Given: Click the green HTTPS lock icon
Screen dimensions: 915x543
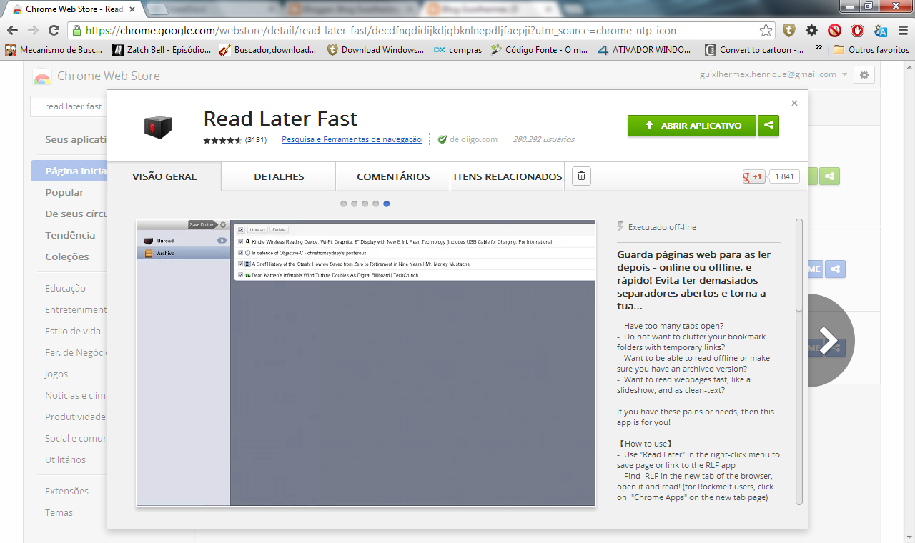Looking at the screenshot, I should pyautogui.click(x=76, y=31).
